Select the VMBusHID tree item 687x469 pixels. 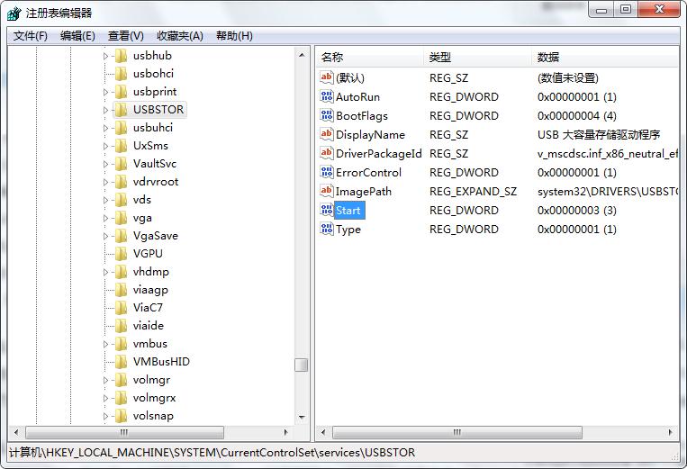click(161, 361)
